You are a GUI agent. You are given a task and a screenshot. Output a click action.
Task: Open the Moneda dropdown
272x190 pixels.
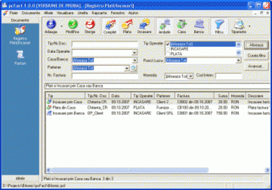click(191, 77)
